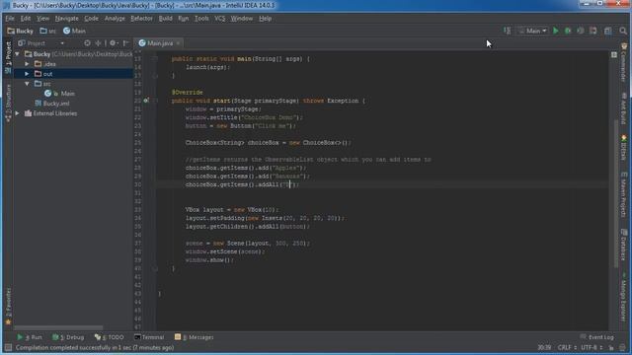
Task: Open the Navigate menu
Action: coord(67,19)
